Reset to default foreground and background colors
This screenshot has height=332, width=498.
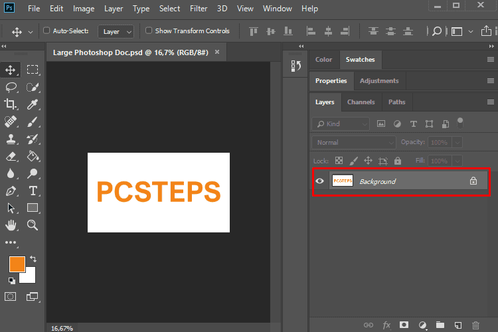click(12, 280)
